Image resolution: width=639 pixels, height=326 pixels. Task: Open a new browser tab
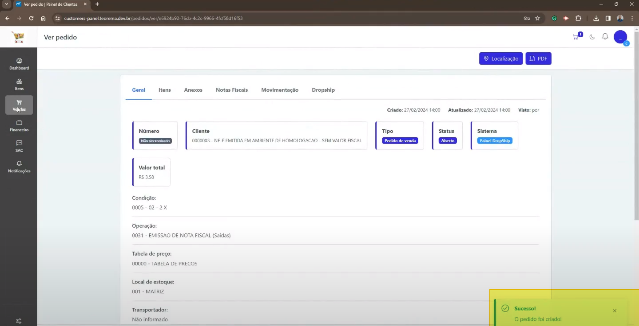[x=97, y=4]
